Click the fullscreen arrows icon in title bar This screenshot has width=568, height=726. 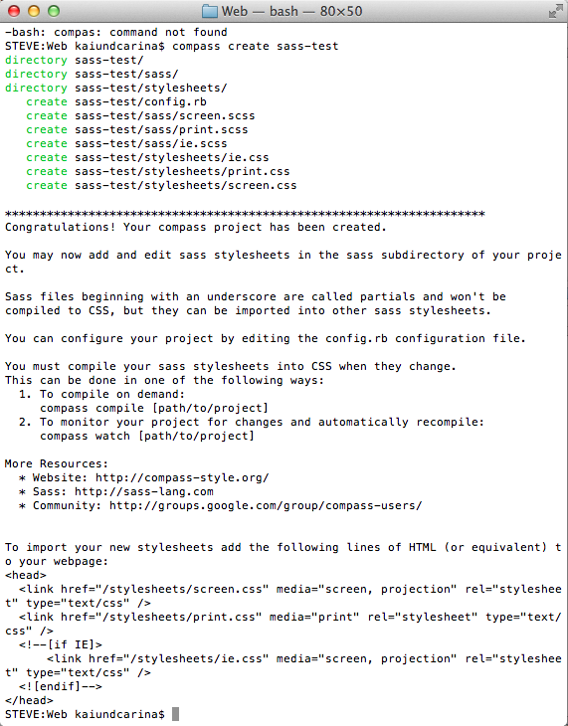555,11
